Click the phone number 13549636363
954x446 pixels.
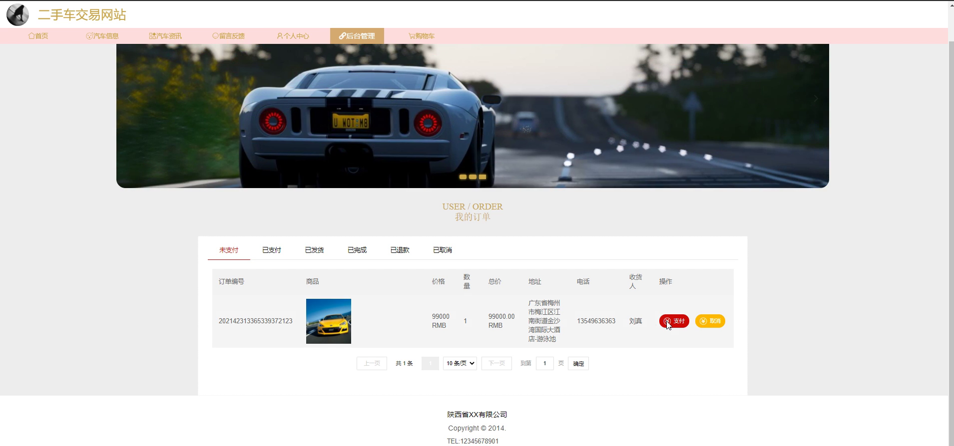(x=596, y=321)
